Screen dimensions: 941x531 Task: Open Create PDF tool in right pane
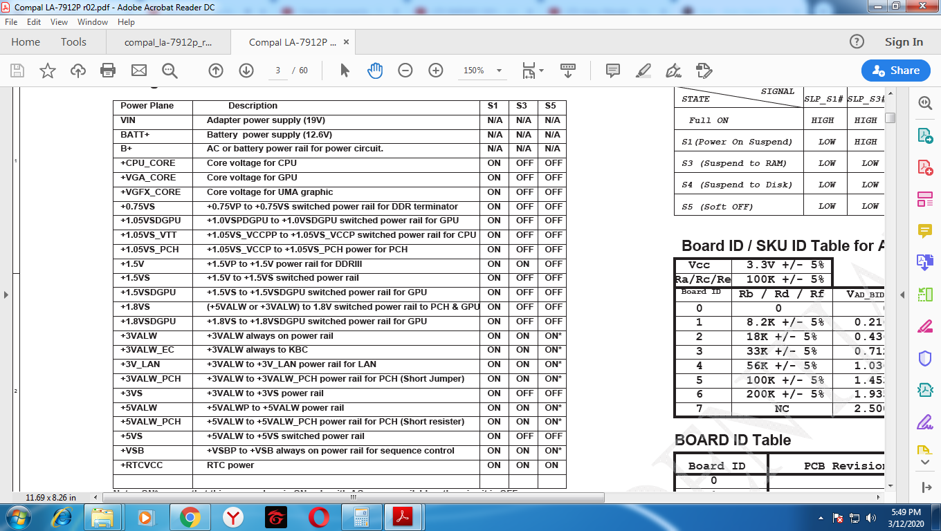pyautogui.click(x=925, y=167)
